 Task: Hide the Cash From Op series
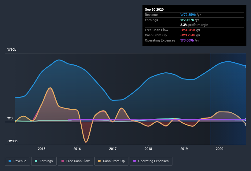112,161
